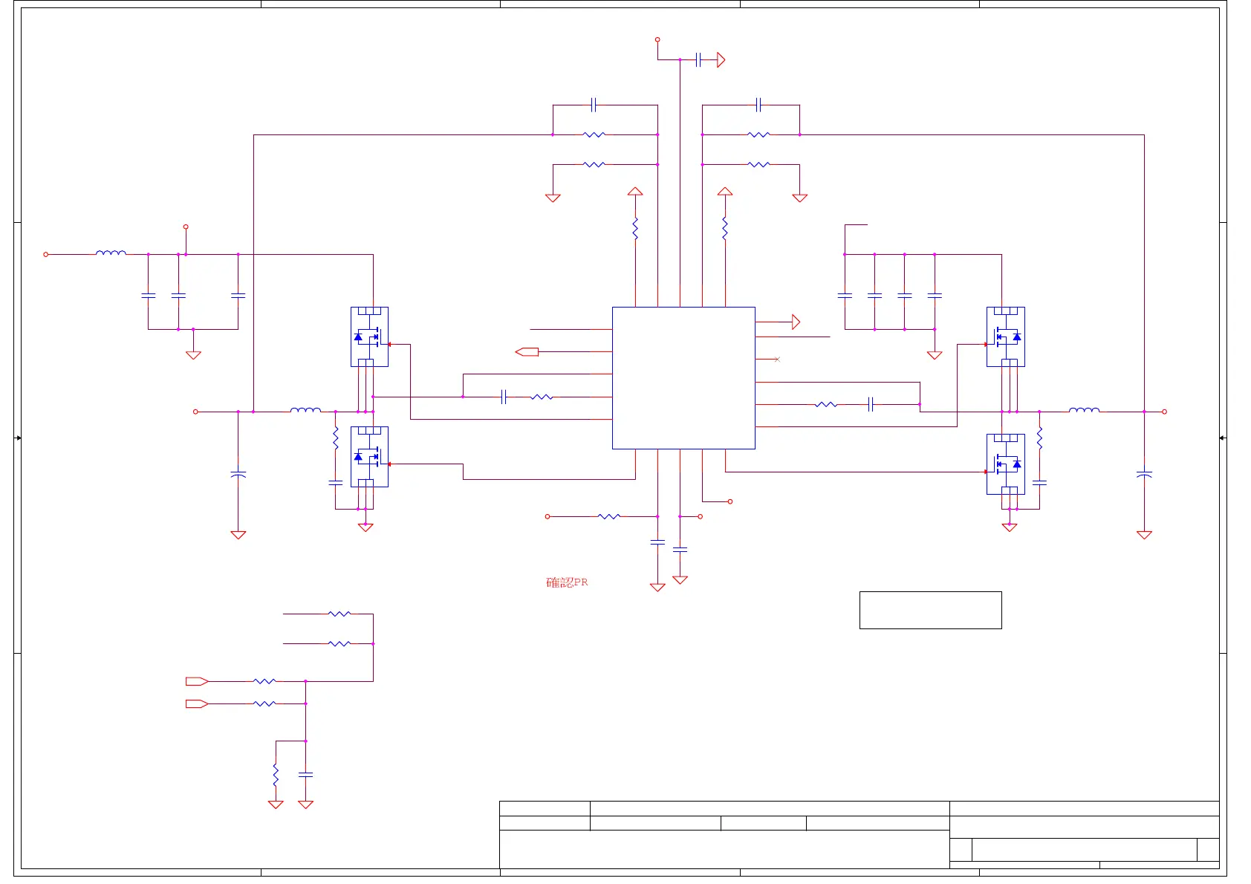This screenshot has height=884, width=1251.
Task: Select snubber resistor beside lower-left MOSFET
Action: [x=336, y=438]
